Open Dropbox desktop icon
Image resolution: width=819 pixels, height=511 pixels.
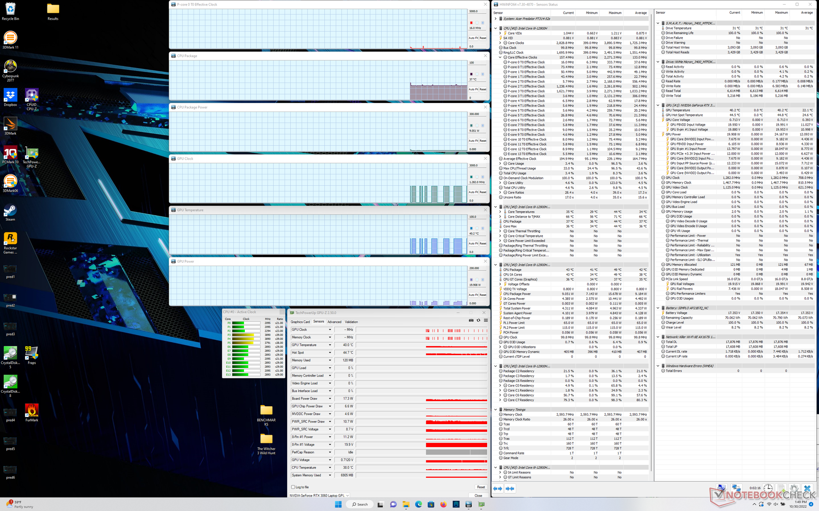pos(10,98)
